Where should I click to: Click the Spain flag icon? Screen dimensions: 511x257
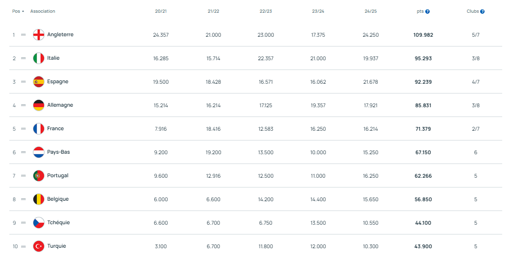(x=39, y=82)
